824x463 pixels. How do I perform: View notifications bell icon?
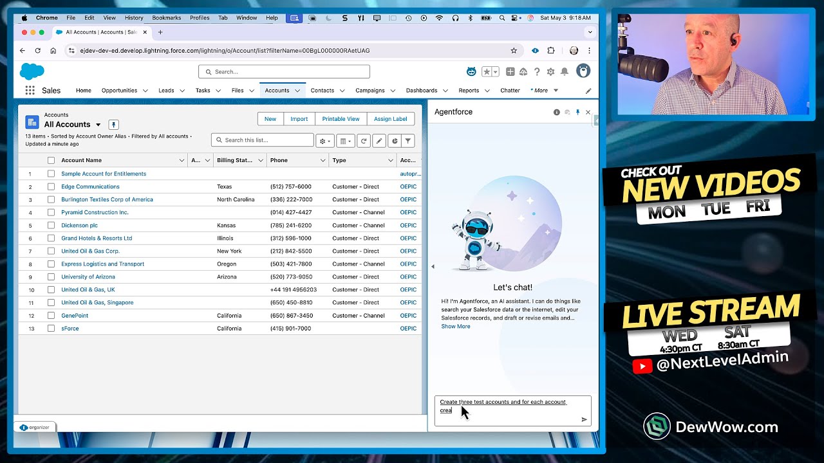click(565, 71)
